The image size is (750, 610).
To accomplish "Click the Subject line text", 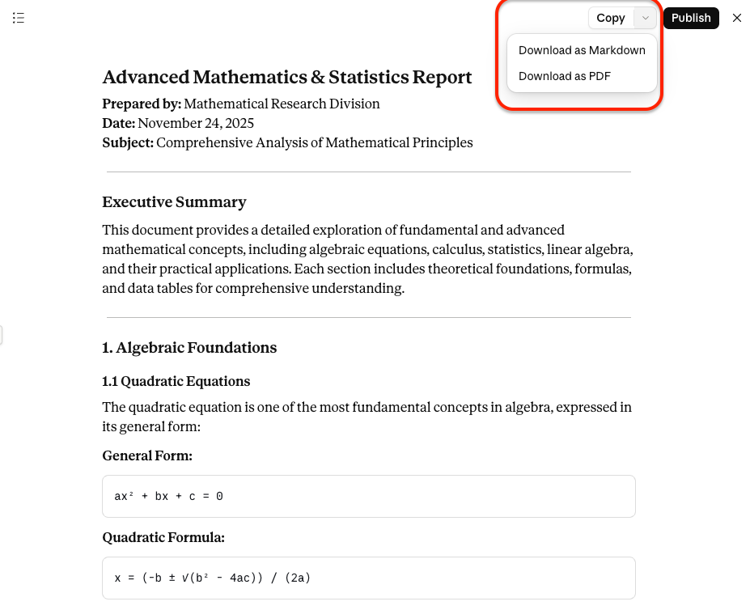I will 287,142.
